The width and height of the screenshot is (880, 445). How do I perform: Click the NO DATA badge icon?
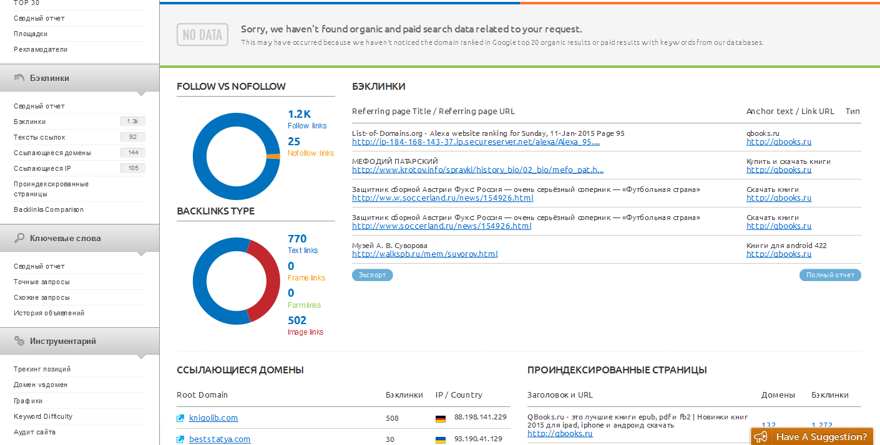(202, 35)
